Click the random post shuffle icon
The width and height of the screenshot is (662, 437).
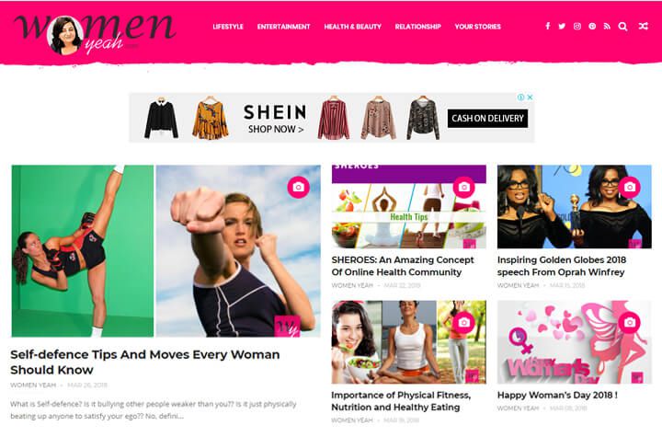point(643,26)
